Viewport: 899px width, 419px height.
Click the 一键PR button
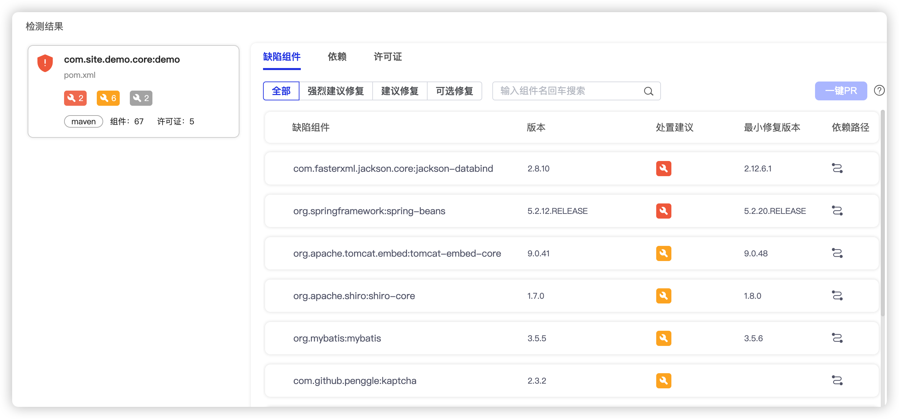coord(840,91)
